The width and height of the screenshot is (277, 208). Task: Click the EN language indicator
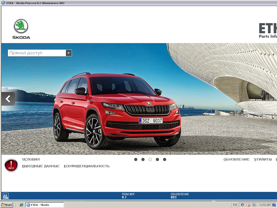point(235,205)
